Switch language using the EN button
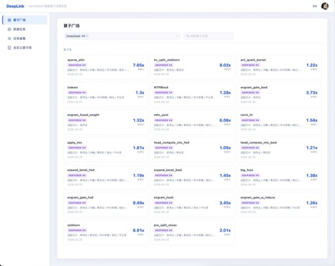The width and height of the screenshot is (335, 266). (314, 6)
